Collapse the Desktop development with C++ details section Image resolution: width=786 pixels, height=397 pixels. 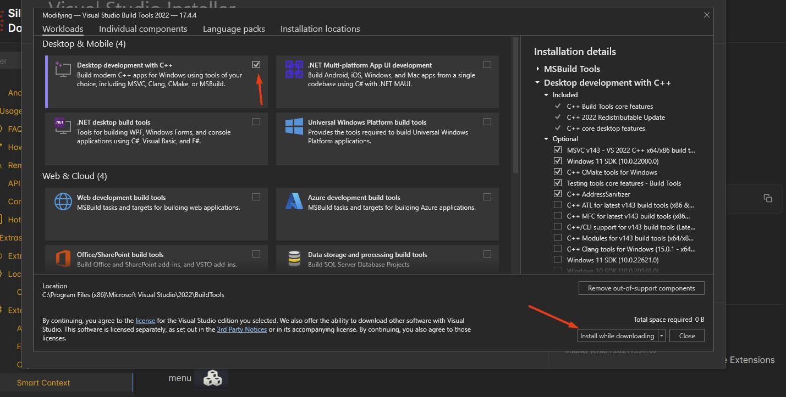[537, 82]
